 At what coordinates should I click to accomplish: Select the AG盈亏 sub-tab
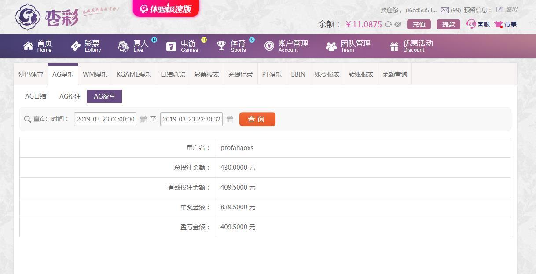(x=104, y=96)
